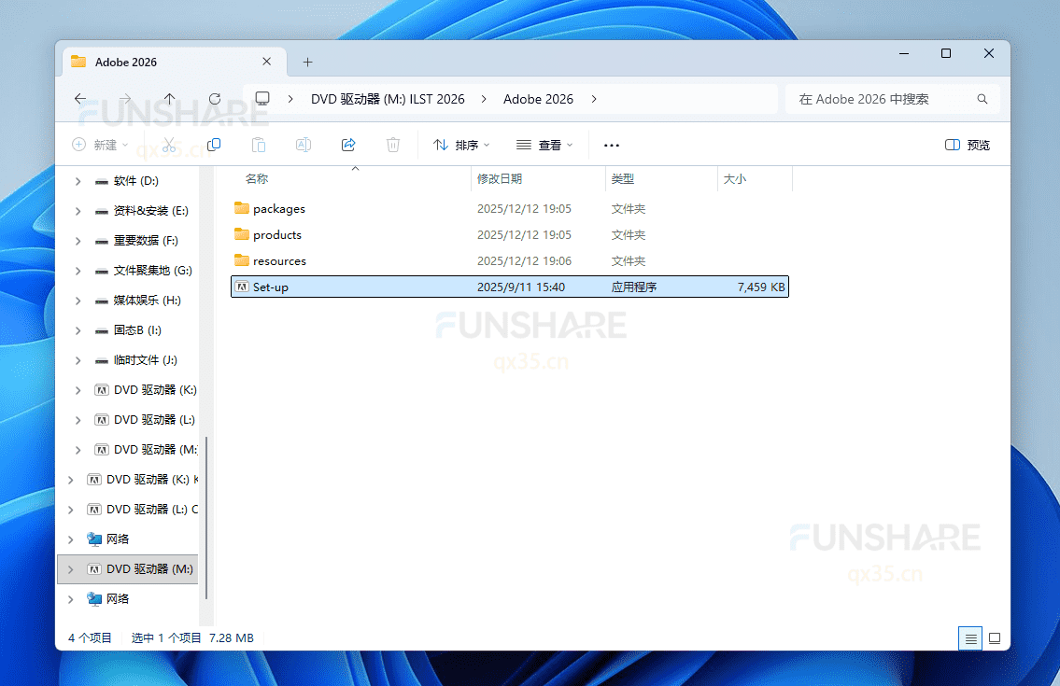Toggle the 预览 preview pane
1060x686 pixels.
point(968,145)
